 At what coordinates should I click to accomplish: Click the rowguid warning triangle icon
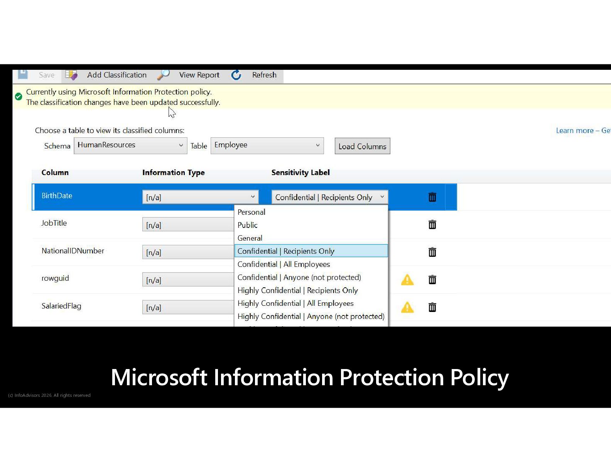click(x=407, y=280)
